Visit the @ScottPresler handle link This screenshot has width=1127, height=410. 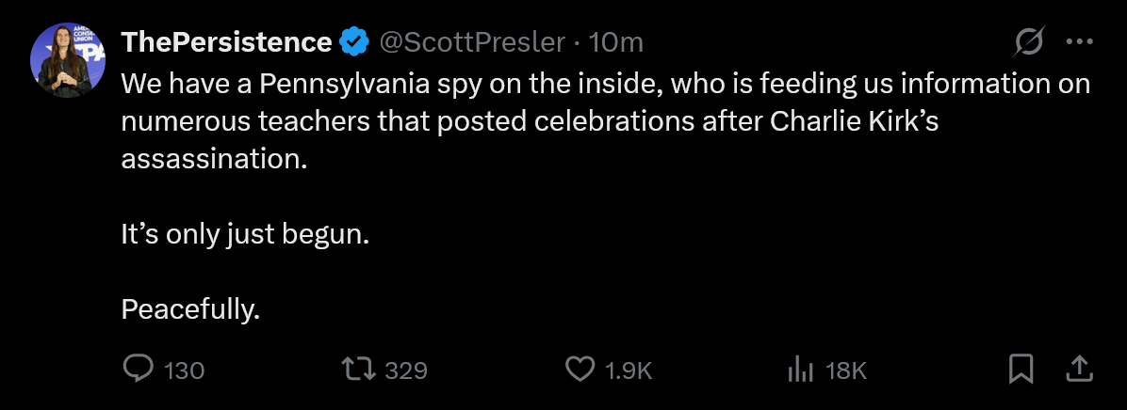pos(472,42)
